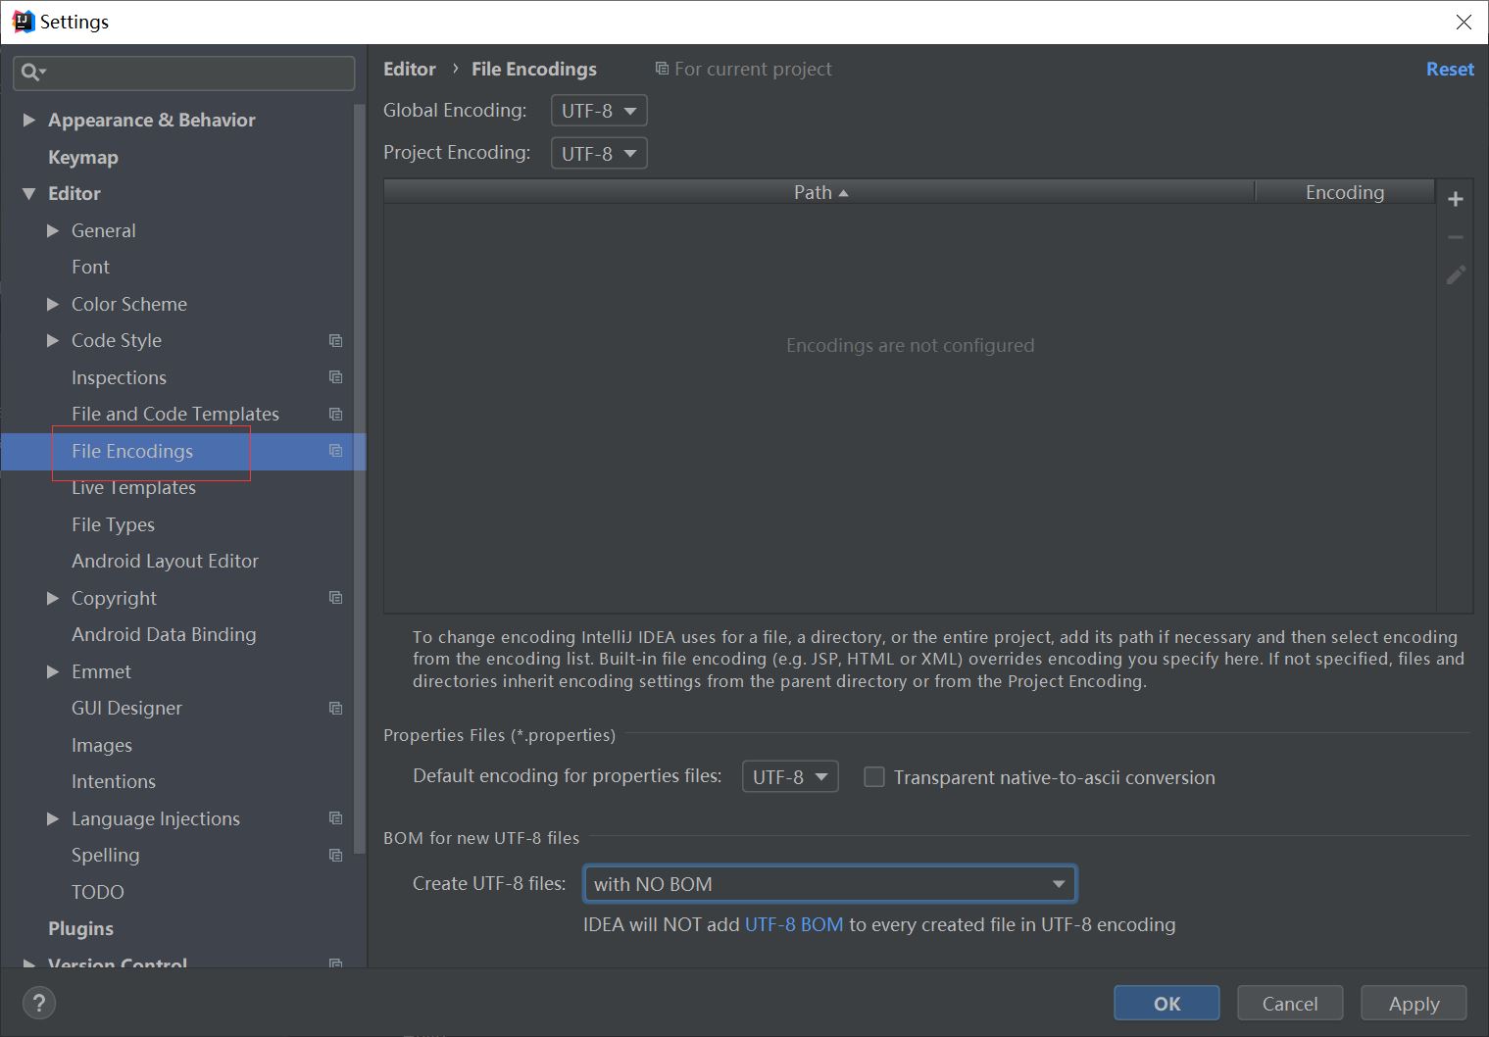Click project-level icon beside GUI Designer

(336, 708)
